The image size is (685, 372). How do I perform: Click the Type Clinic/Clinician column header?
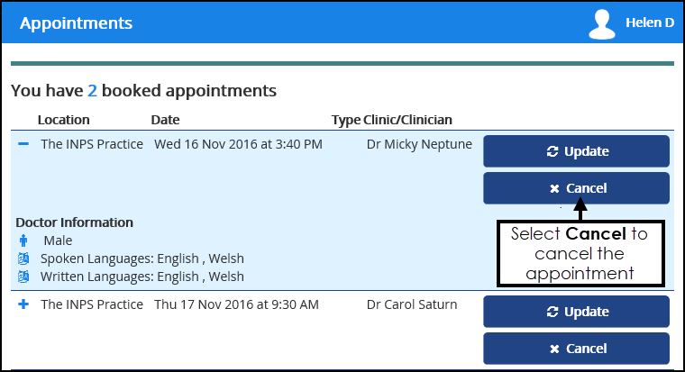click(x=391, y=120)
